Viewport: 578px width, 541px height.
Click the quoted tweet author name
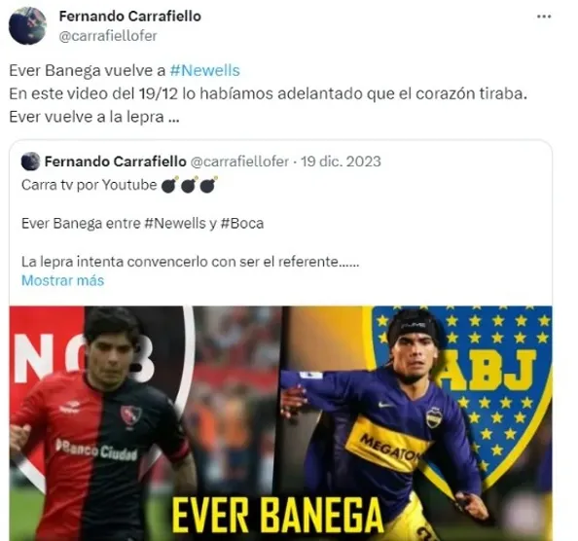(116, 162)
